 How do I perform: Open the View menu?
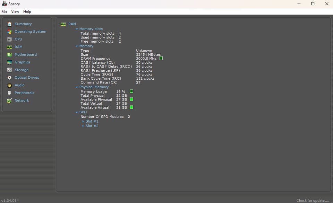pyautogui.click(x=15, y=11)
